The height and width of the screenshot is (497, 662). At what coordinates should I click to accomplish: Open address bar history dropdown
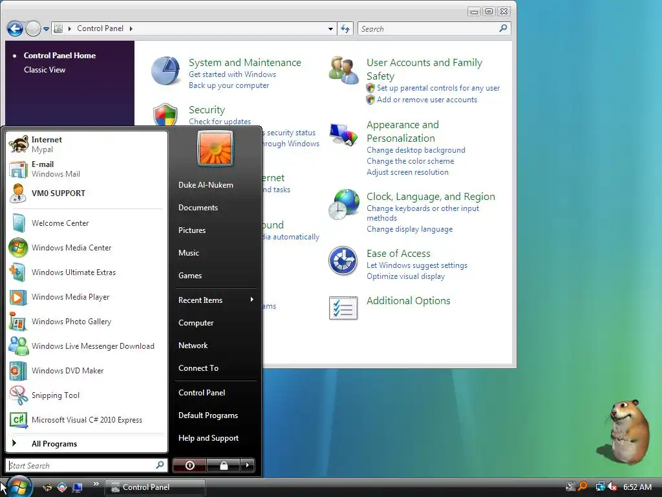(330, 28)
